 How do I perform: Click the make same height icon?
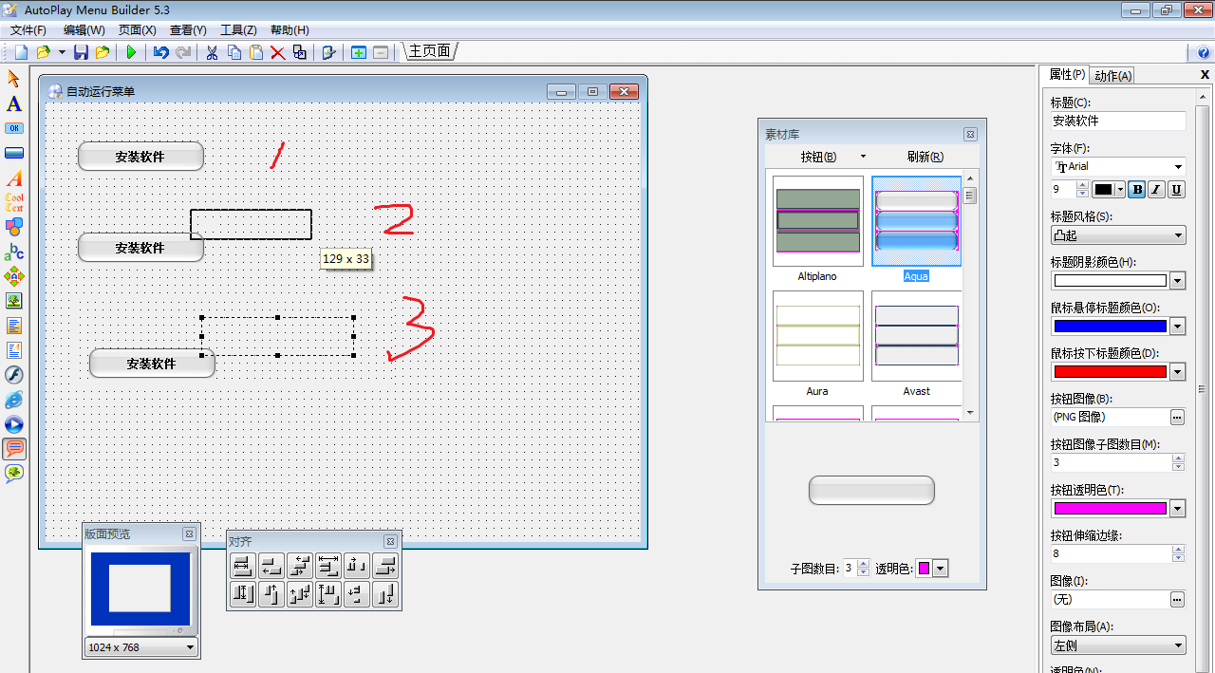[x=243, y=595]
